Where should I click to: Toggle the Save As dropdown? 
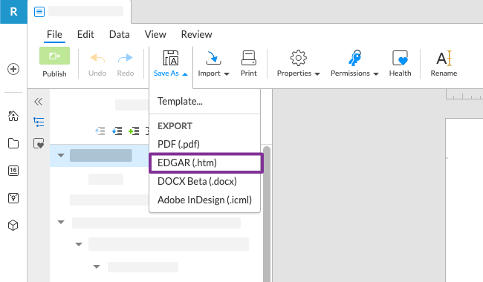coord(171,64)
